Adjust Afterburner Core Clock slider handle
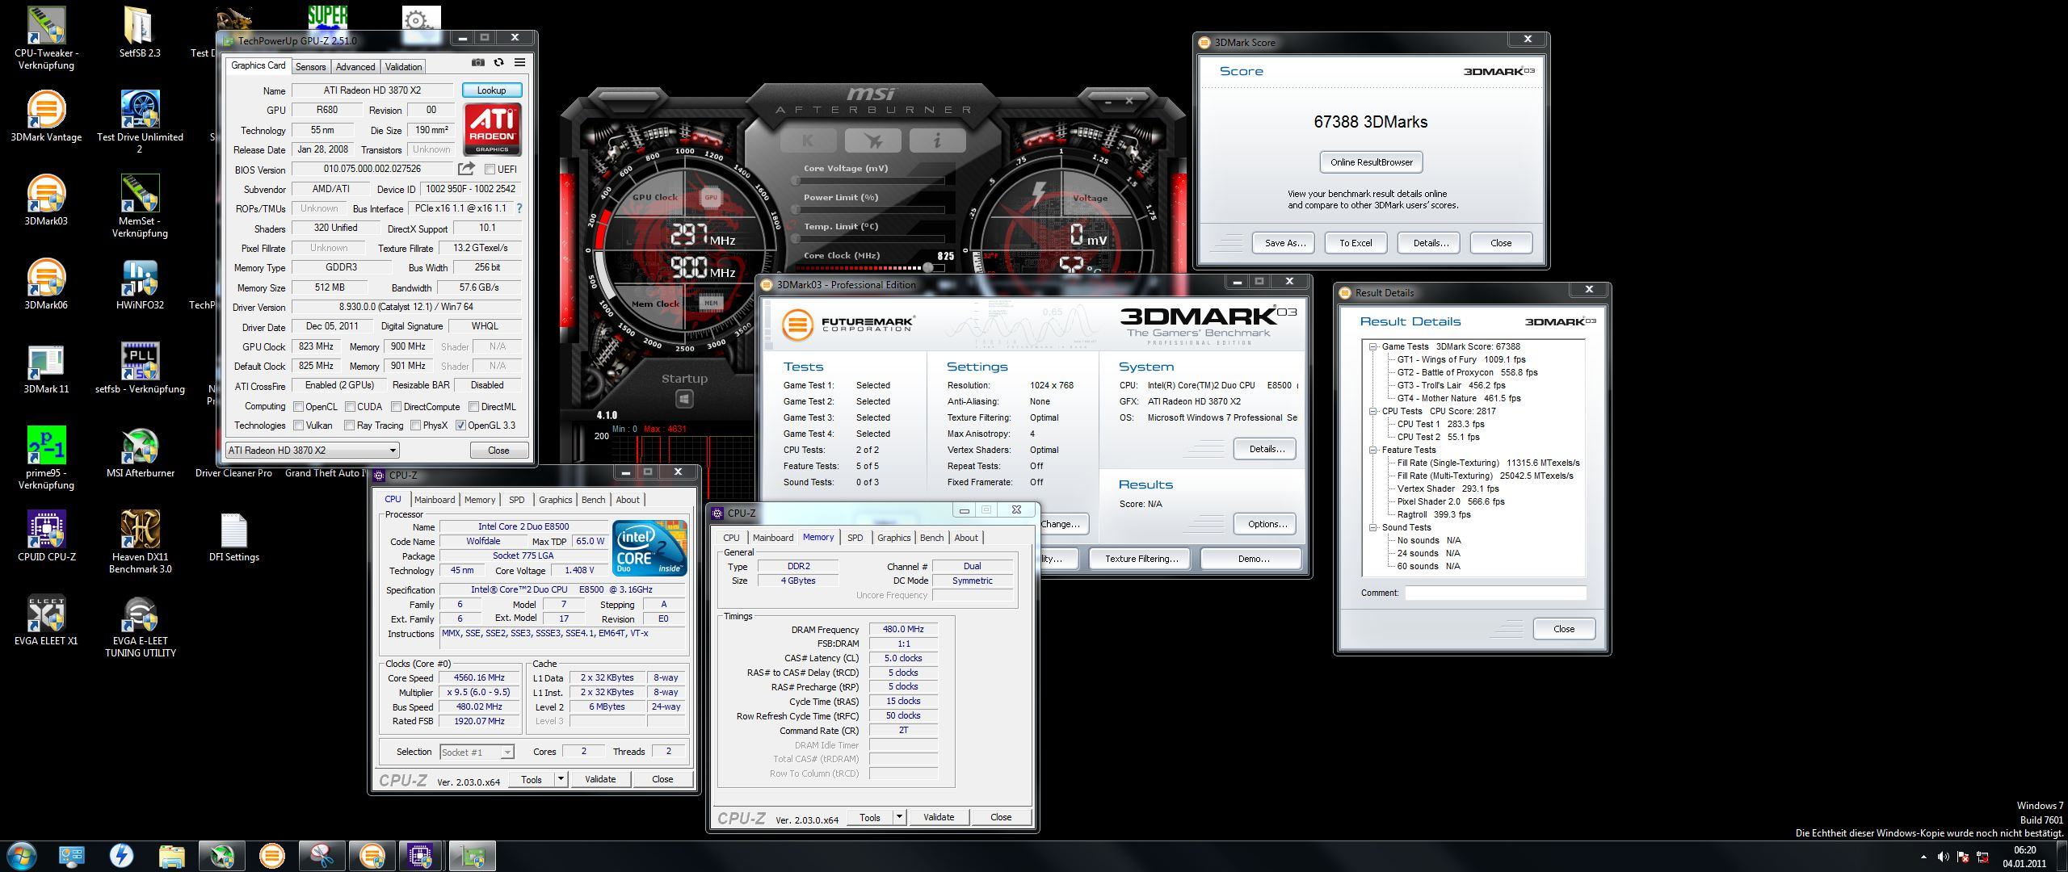Image resolution: width=2068 pixels, height=872 pixels. pyautogui.click(x=928, y=267)
